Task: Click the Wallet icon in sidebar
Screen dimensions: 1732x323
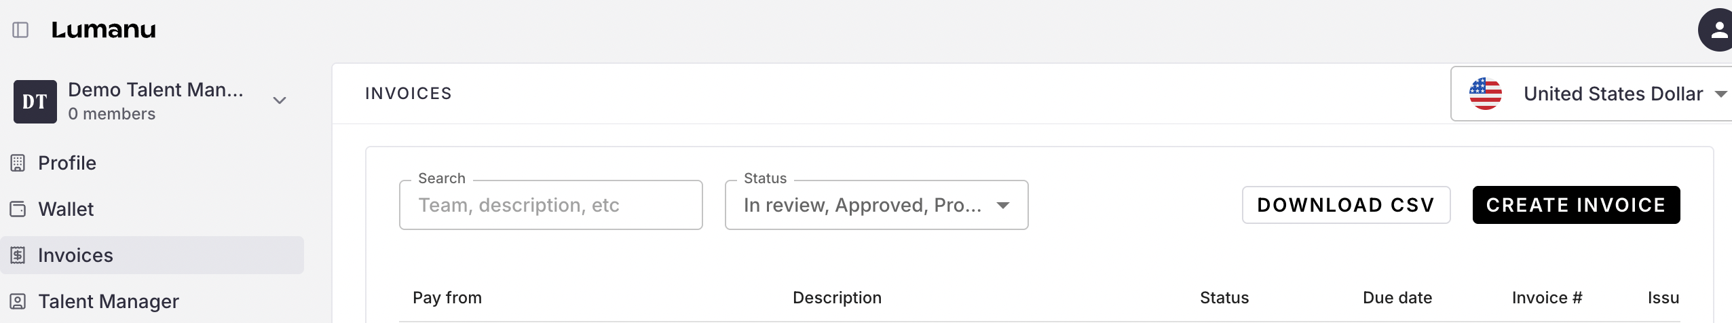Action: click(18, 209)
